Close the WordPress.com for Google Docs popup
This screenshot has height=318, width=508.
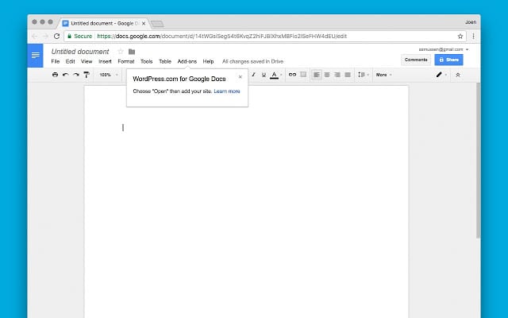coord(240,77)
